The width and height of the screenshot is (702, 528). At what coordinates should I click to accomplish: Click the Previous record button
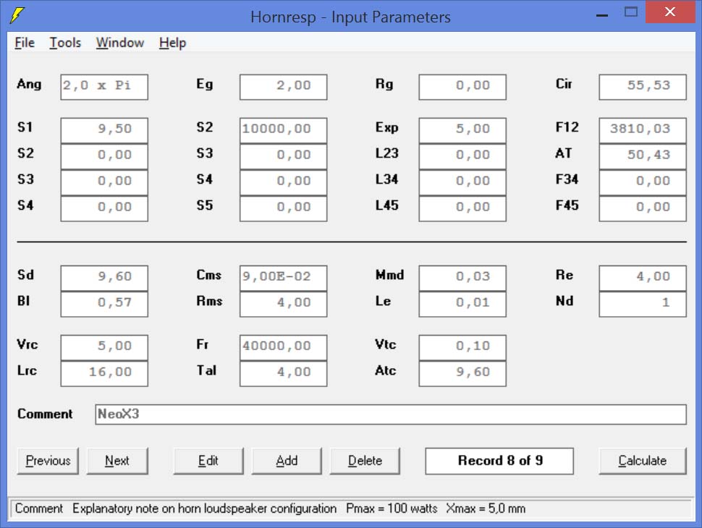click(x=48, y=461)
